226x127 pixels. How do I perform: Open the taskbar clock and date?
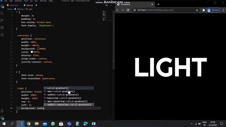[x=213, y=124]
